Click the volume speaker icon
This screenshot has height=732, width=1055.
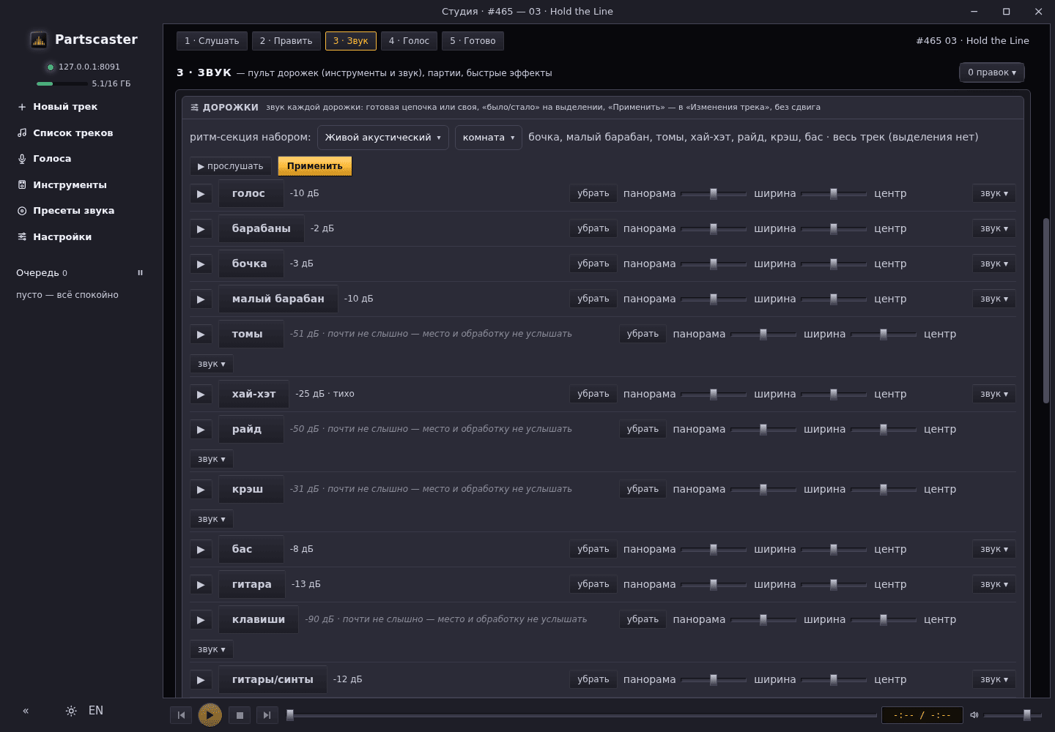(x=974, y=715)
